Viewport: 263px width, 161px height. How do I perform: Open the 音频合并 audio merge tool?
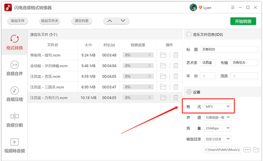[x=14, y=68]
